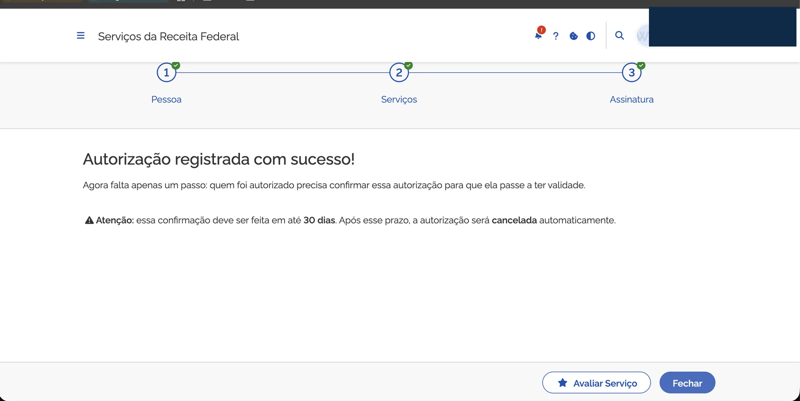800x401 pixels.
Task: Open the cookies preferences icon
Action: [573, 36]
